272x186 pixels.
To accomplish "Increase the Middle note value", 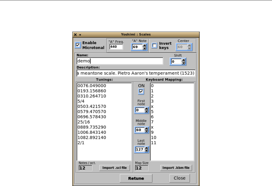I will [147, 128].
